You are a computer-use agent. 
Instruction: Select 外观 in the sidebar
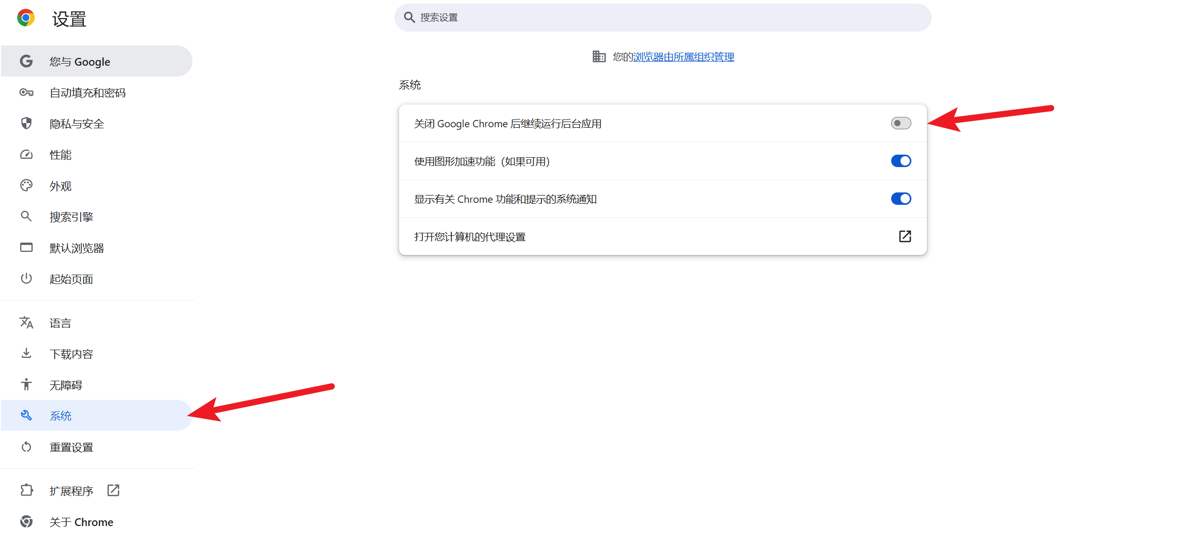coord(97,186)
